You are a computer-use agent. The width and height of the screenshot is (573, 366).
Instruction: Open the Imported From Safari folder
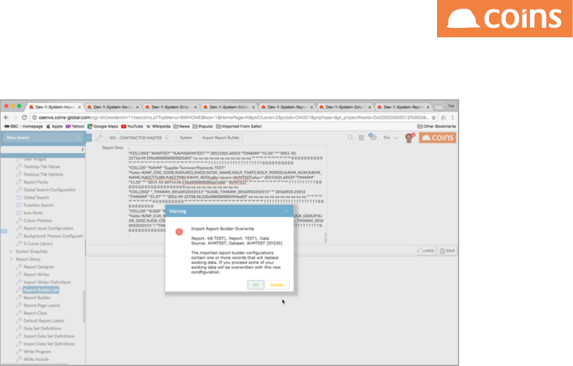pyautogui.click(x=238, y=126)
